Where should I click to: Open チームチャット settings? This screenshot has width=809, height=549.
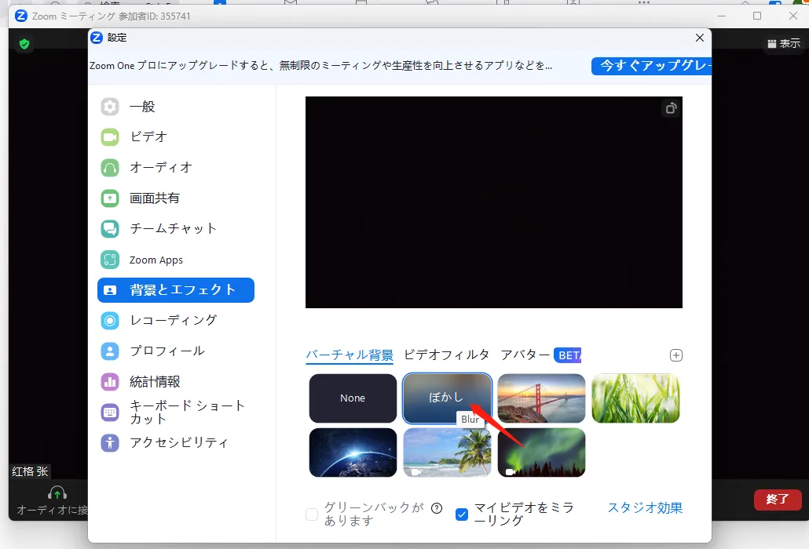click(x=175, y=229)
